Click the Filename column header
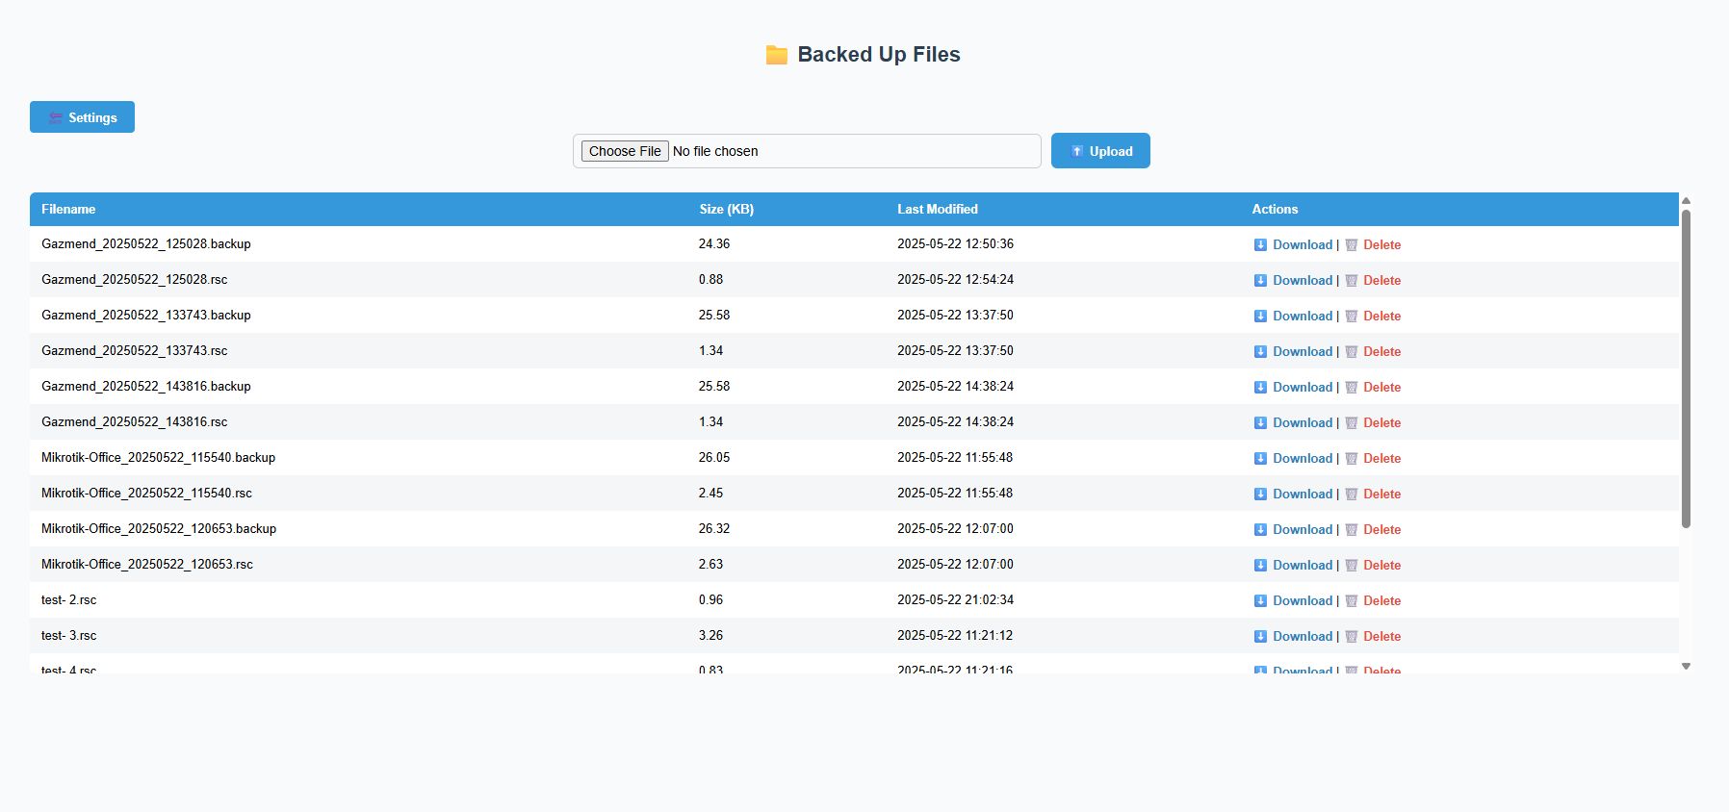This screenshot has width=1729, height=812. point(68,209)
